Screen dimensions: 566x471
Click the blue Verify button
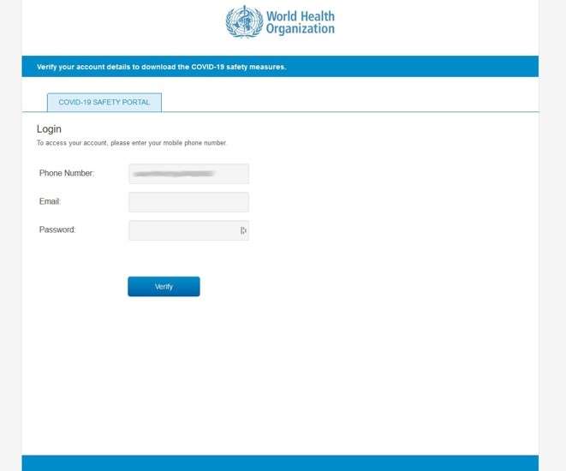click(164, 287)
